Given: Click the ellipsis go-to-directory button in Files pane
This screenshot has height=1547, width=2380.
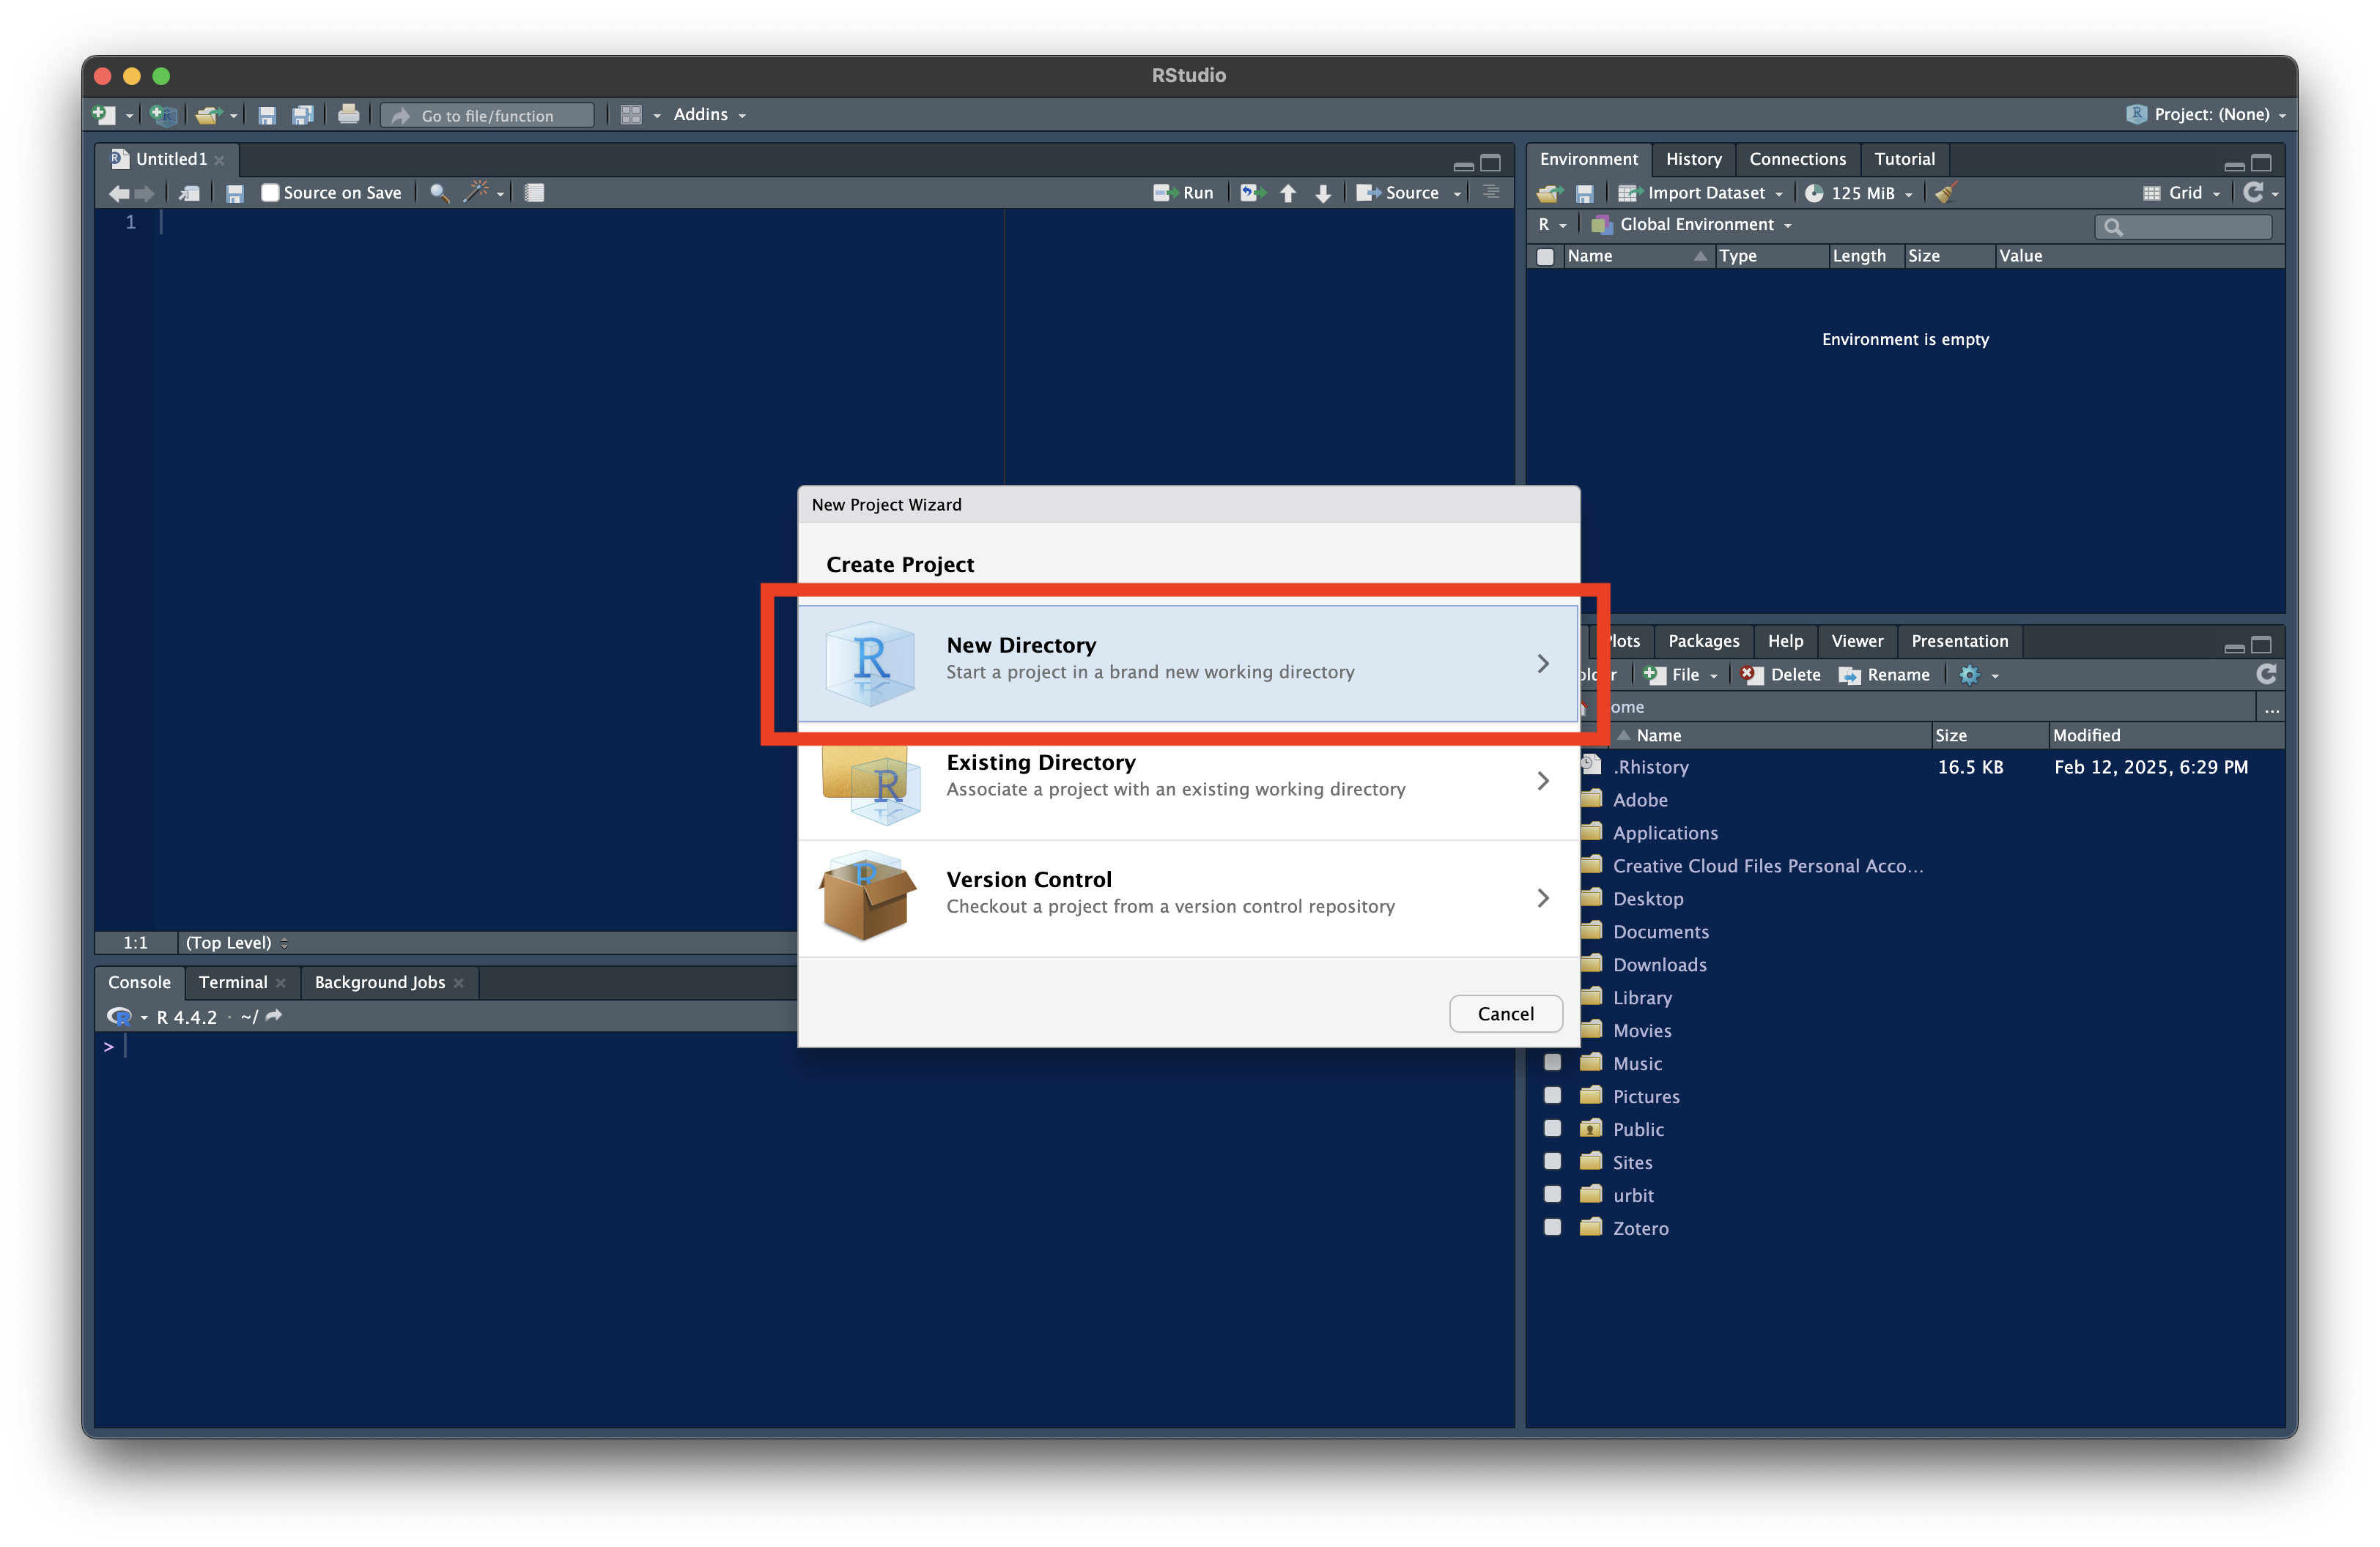Looking at the screenshot, I should coord(2271,708).
